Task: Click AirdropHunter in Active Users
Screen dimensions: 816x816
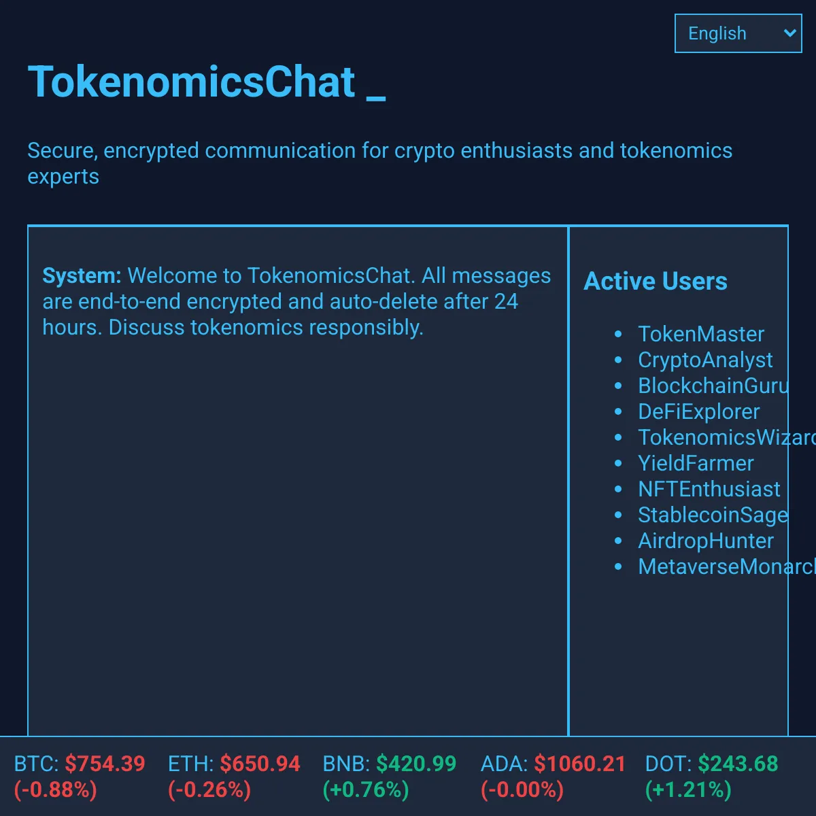Action: [x=706, y=541]
